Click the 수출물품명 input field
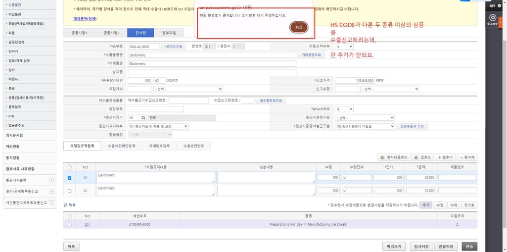Screen dimensions: 507x252 tap(212, 55)
